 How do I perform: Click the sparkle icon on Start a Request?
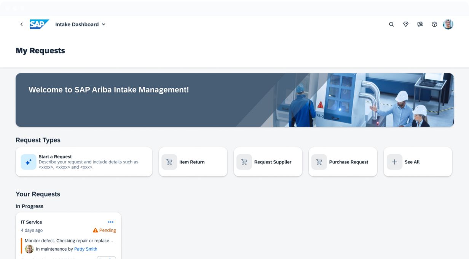[x=29, y=162]
